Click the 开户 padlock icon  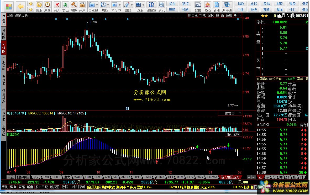pyautogui.click(x=82, y=5)
